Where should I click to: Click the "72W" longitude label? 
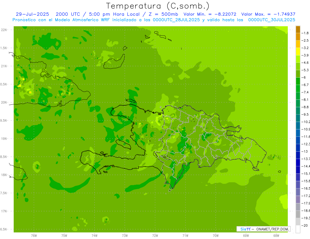point(155,235)
